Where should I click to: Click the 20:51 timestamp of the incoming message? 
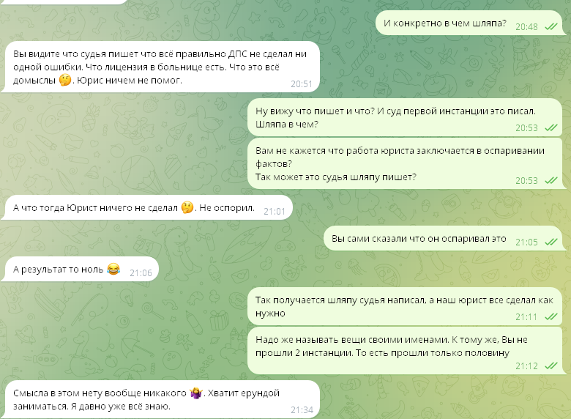pos(302,84)
